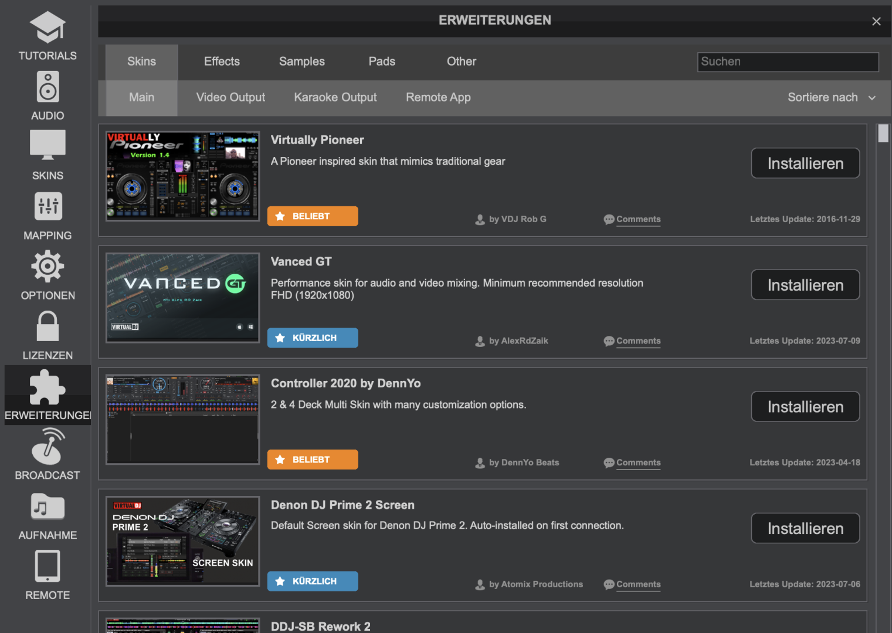Click author icon next to Atomix Productions
Screen dimensions: 892x633
coord(480,585)
